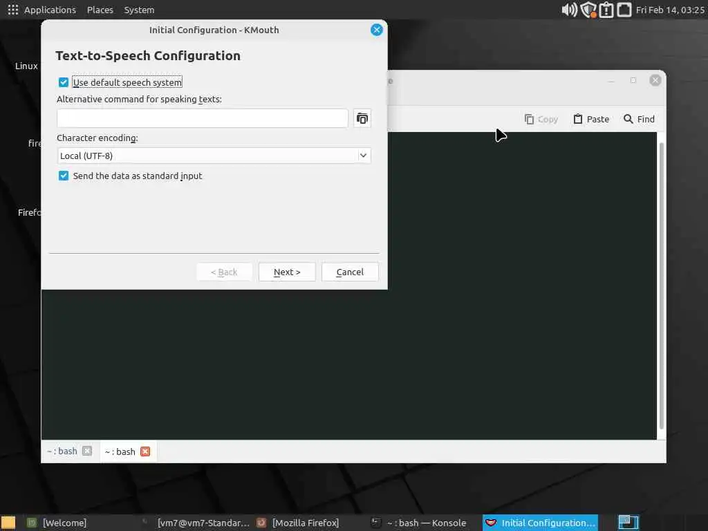Open the volume speaker icon in system tray
The width and height of the screenshot is (708, 531).
pyautogui.click(x=569, y=10)
